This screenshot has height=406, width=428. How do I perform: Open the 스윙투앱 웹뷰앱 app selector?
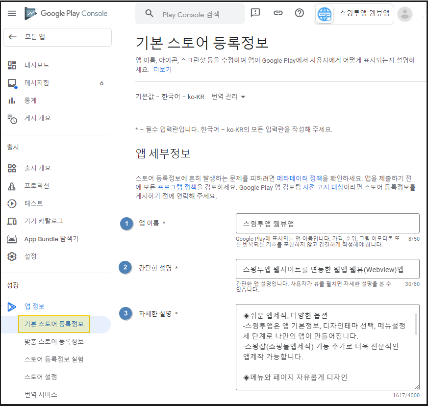[x=354, y=14]
